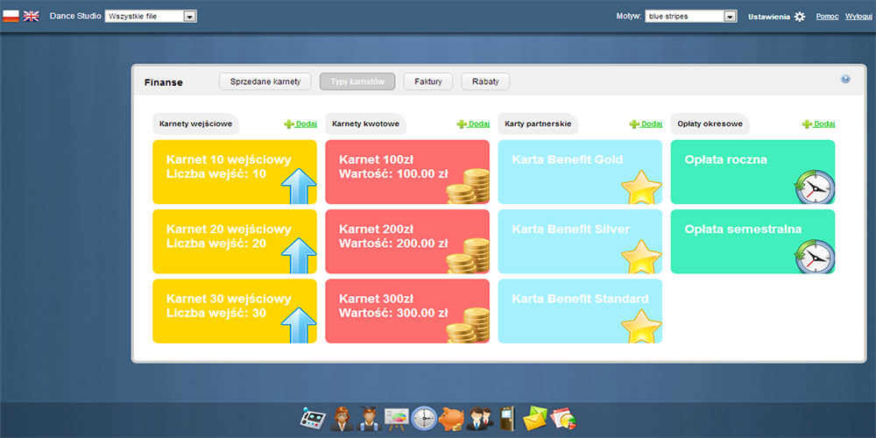Add new Karty partnerskie via Dodaj

point(646,124)
